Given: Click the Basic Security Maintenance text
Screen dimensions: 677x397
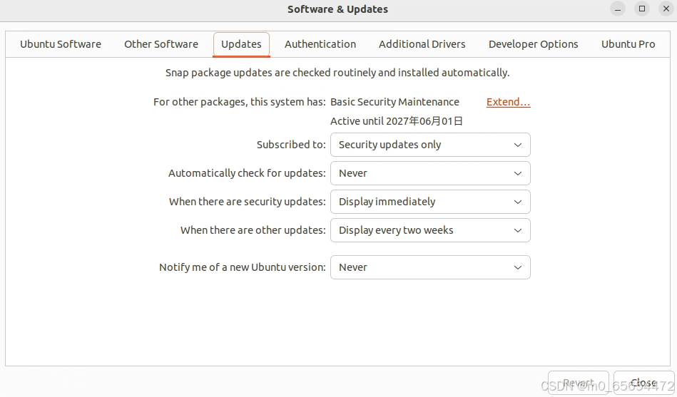Looking at the screenshot, I should [x=395, y=102].
